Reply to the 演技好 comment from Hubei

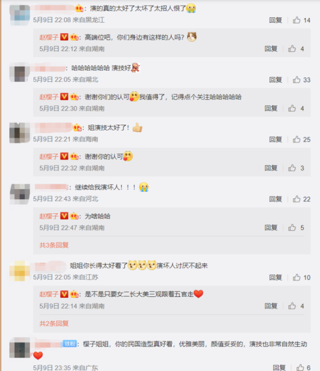[276, 80]
